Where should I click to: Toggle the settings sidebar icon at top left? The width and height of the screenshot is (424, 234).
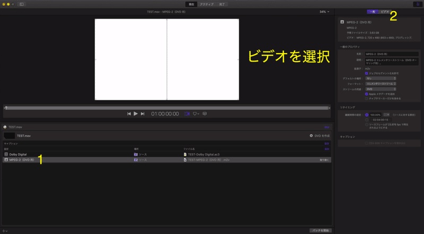tap(22, 4)
